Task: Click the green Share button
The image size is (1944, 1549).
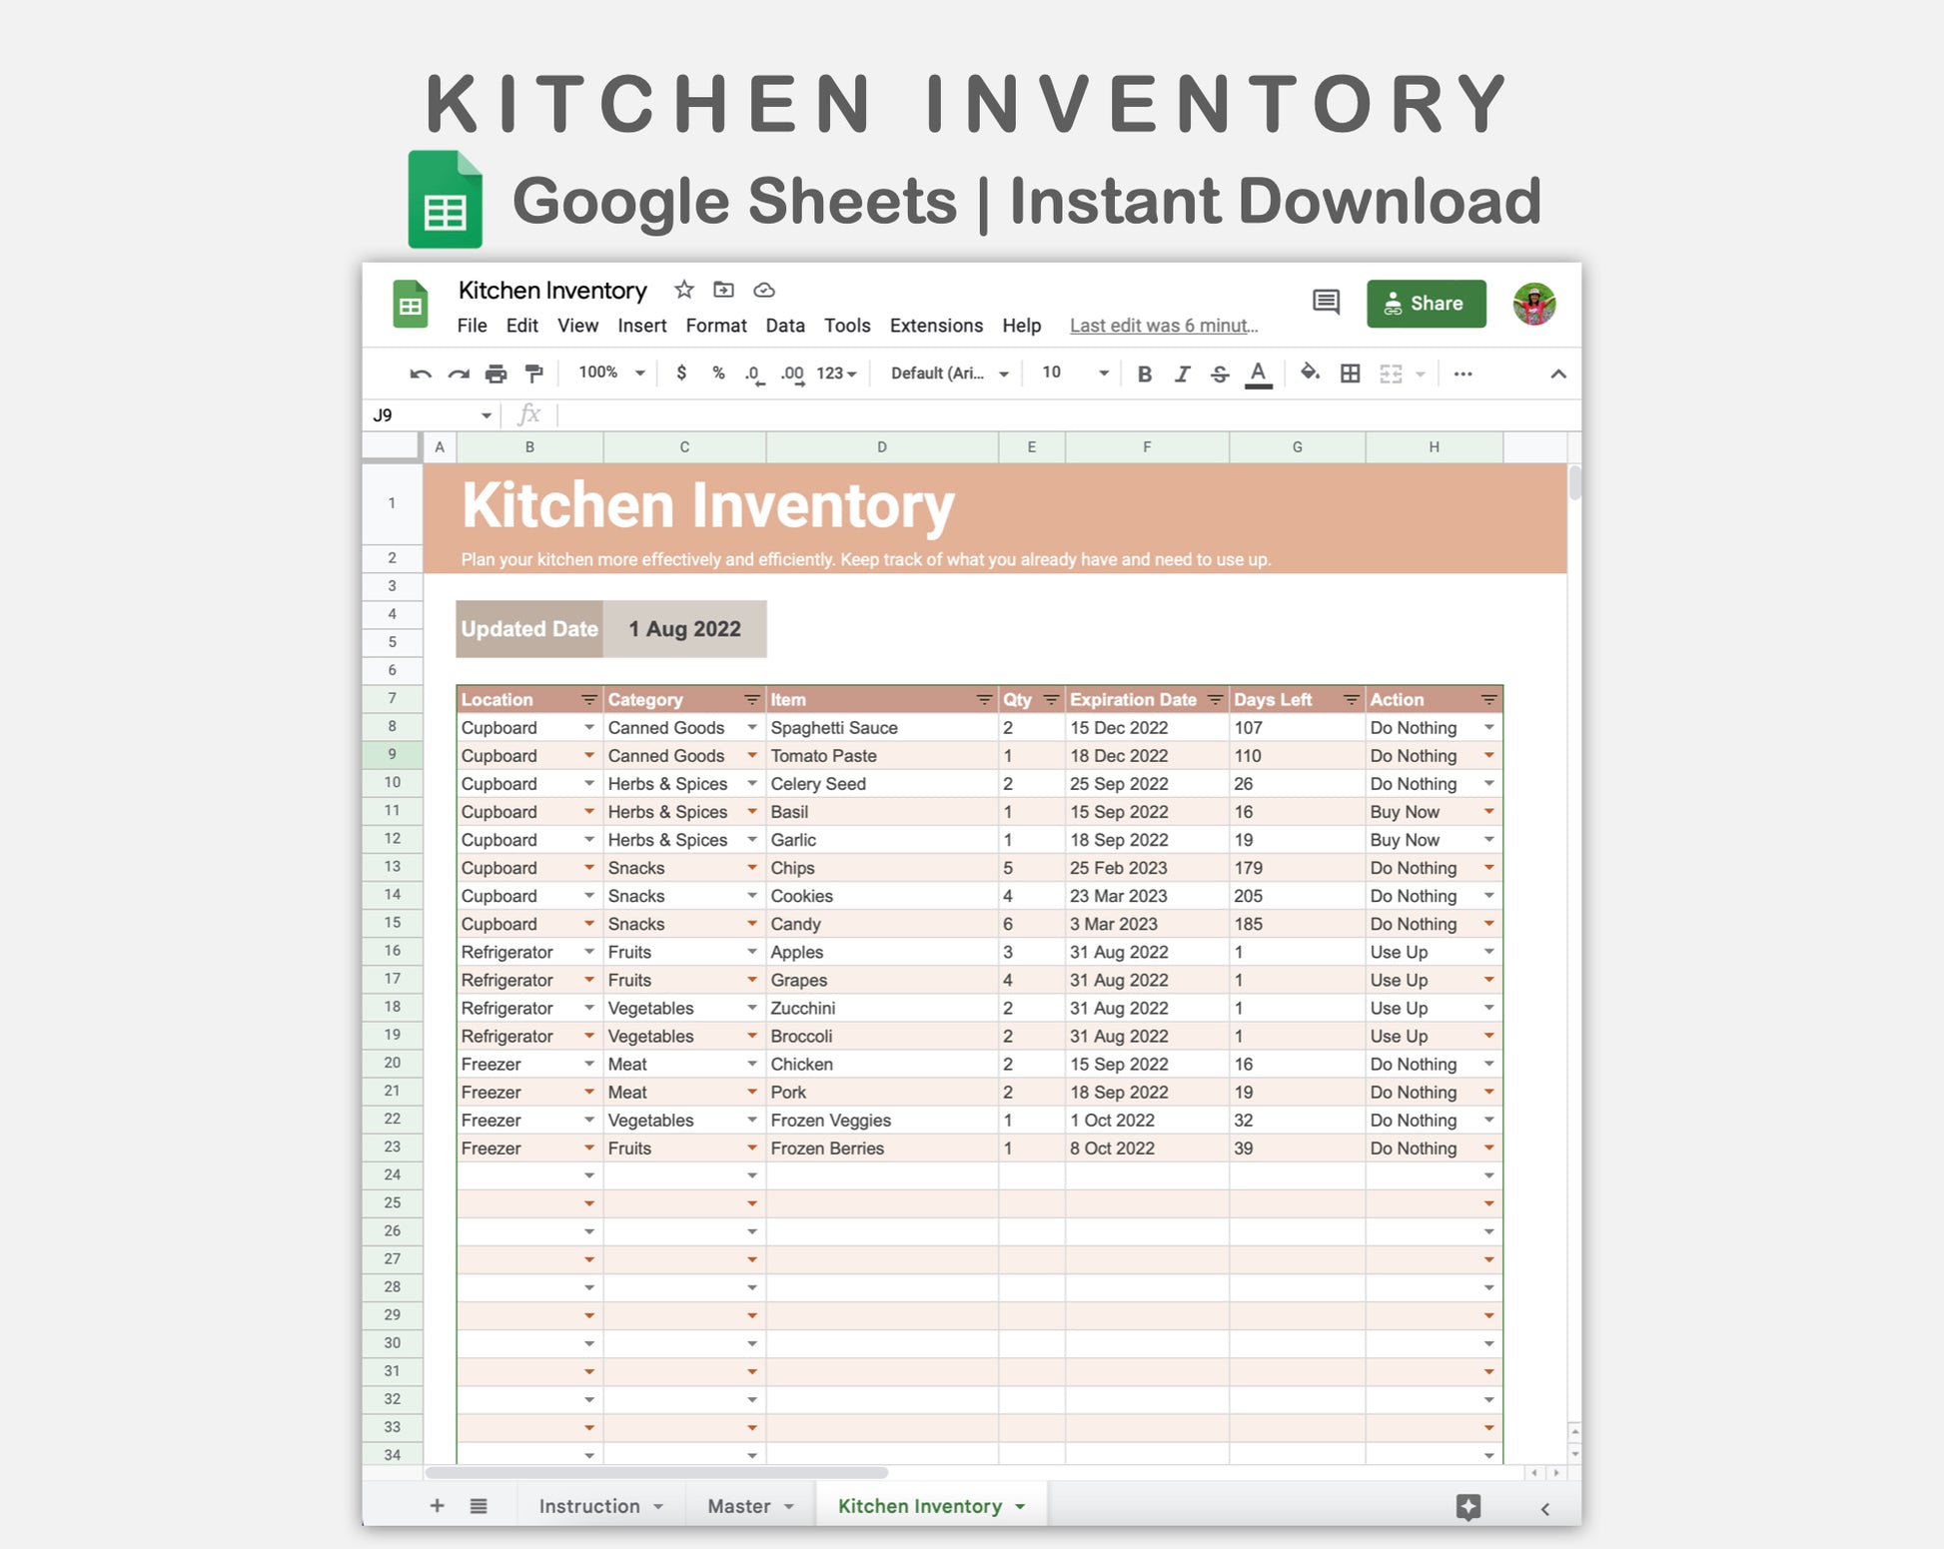Action: tap(1426, 304)
